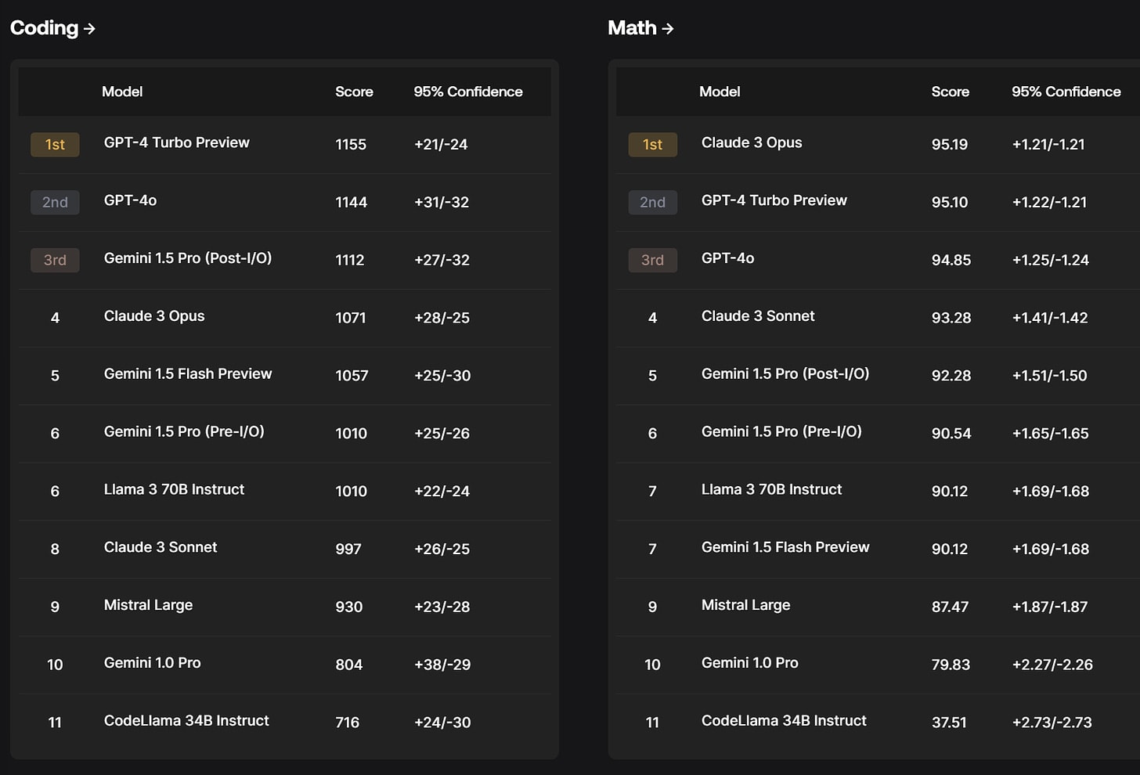Click the math score 93.28
1140x775 pixels.
(951, 319)
